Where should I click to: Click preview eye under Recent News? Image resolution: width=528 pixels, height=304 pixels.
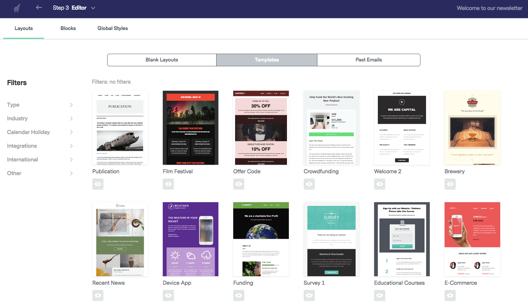pos(98,295)
